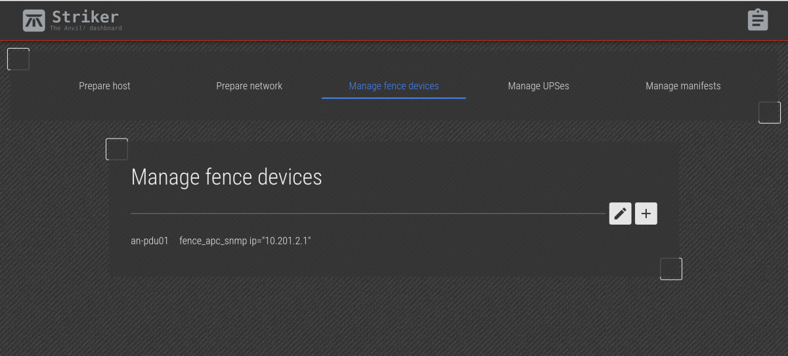Click top-left corner square of fence devices panel
Screen dimensions: 788x356
(x=117, y=149)
